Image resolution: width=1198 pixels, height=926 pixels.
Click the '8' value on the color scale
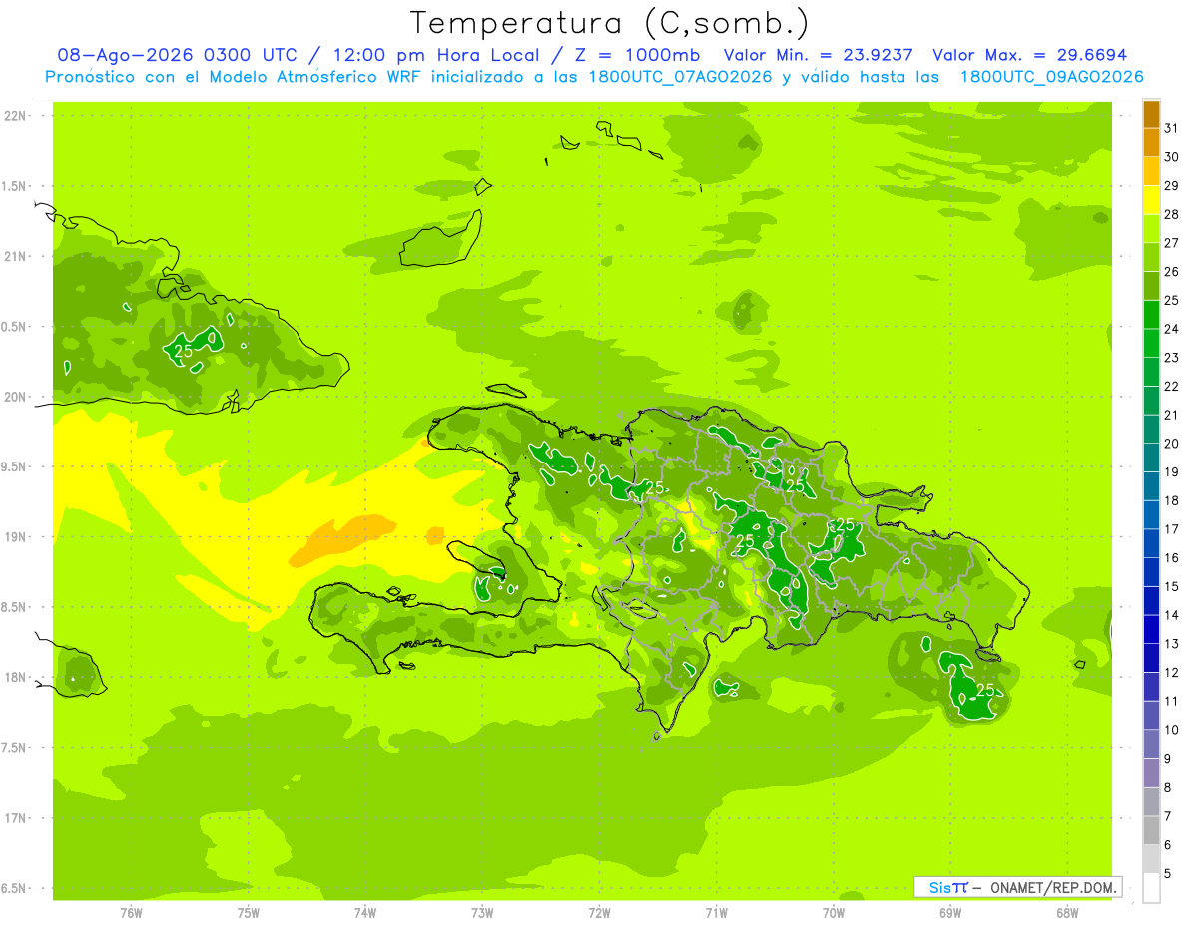pyautogui.click(x=1168, y=787)
